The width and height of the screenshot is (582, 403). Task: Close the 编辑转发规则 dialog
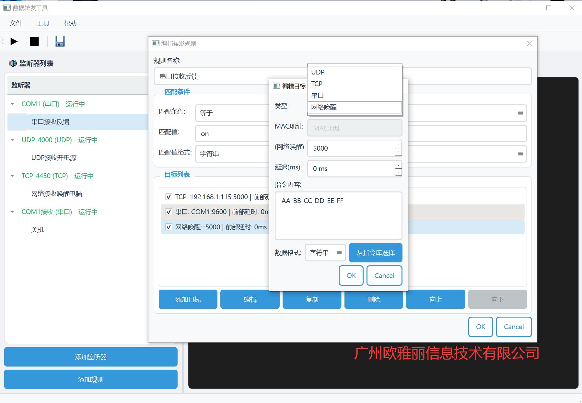click(x=529, y=43)
